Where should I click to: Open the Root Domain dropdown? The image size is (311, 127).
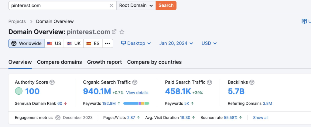136,5
